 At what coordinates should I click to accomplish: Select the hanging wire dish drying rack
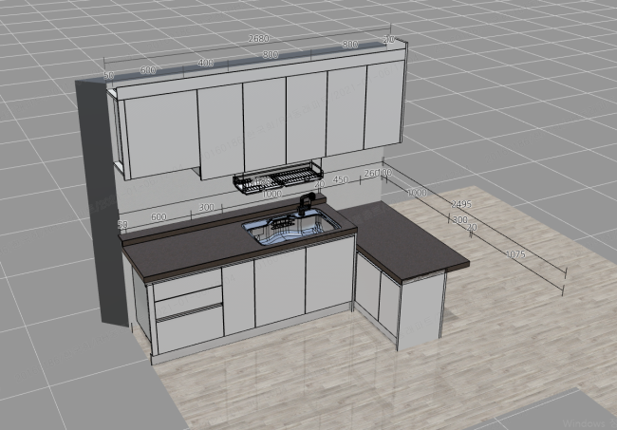(278, 178)
